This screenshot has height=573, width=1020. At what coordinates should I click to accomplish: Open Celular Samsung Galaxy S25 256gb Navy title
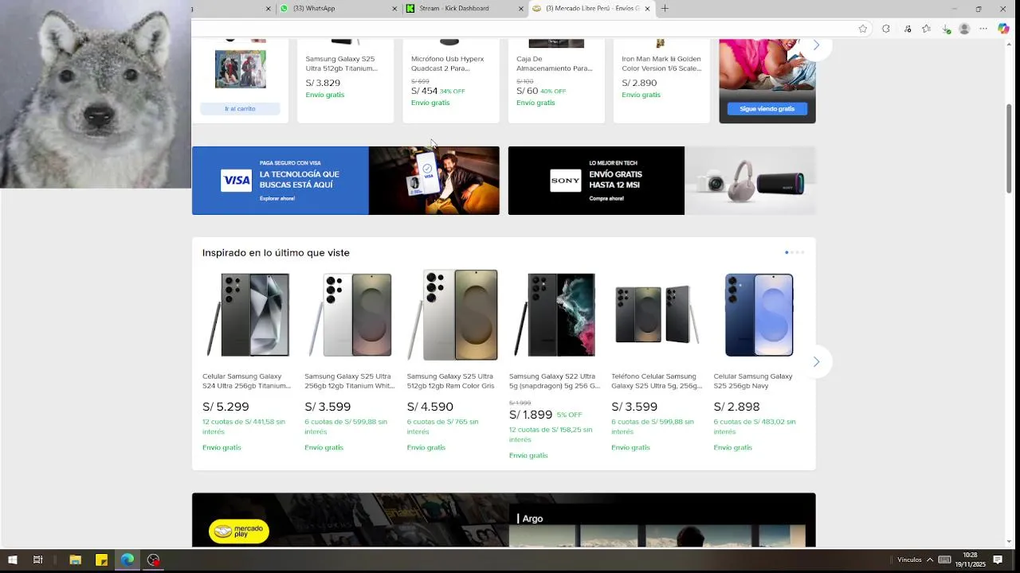tap(753, 381)
